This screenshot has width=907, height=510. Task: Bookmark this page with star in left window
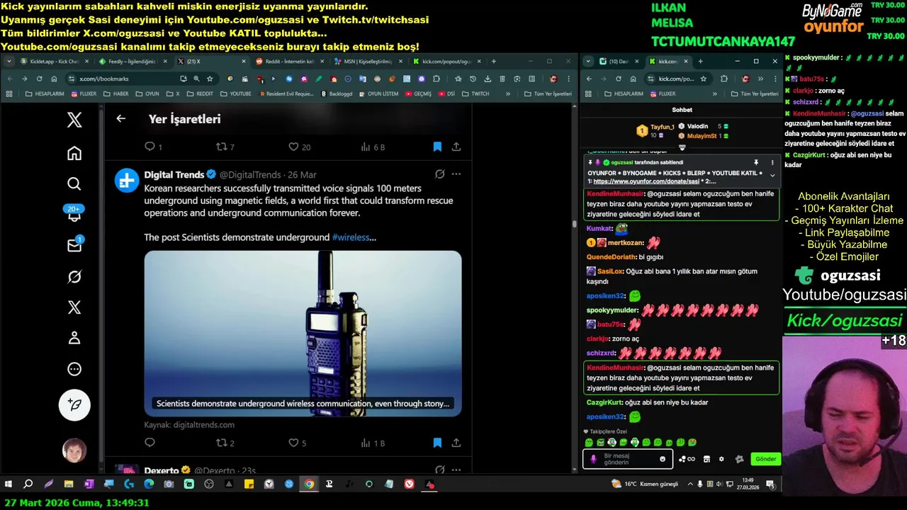click(210, 79)
